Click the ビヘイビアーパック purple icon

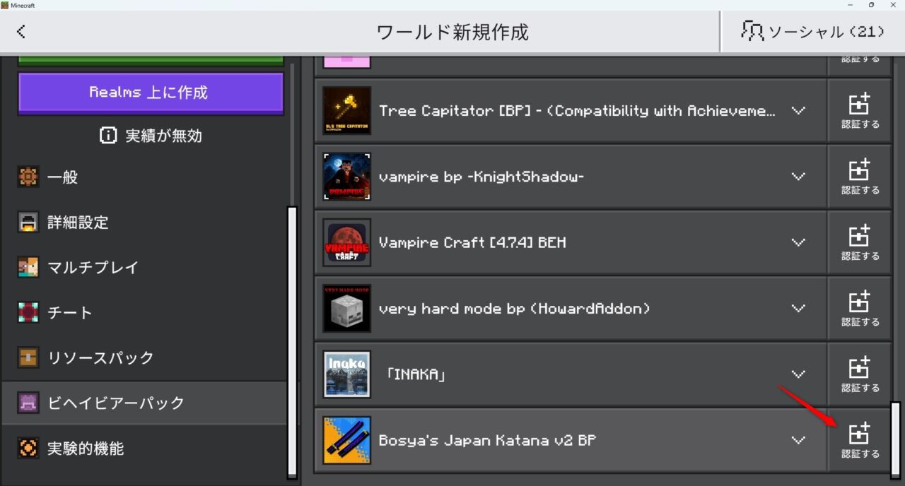point(28,403)
